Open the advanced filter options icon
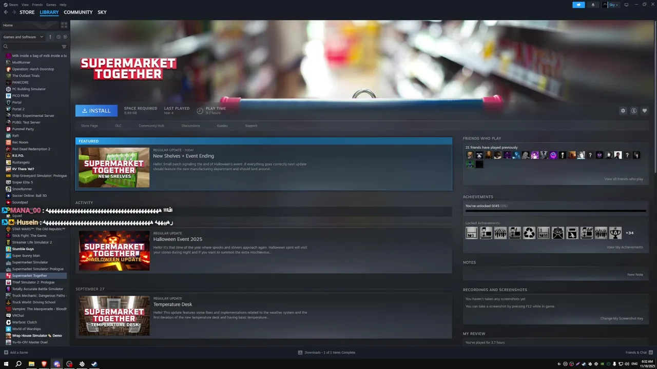Image resolution: width=657 pixels, height=369 pixels. (64, 47)
